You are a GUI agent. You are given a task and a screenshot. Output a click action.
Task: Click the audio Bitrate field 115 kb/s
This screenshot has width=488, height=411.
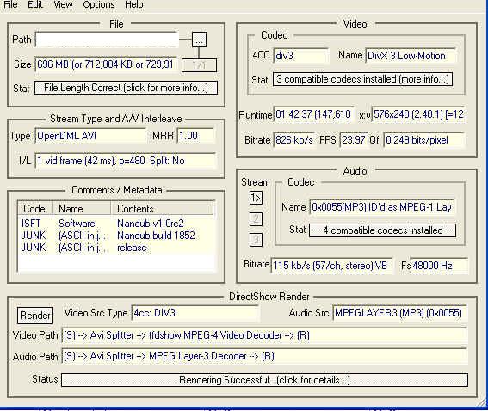pyautogui.click(x=331, y=266)
